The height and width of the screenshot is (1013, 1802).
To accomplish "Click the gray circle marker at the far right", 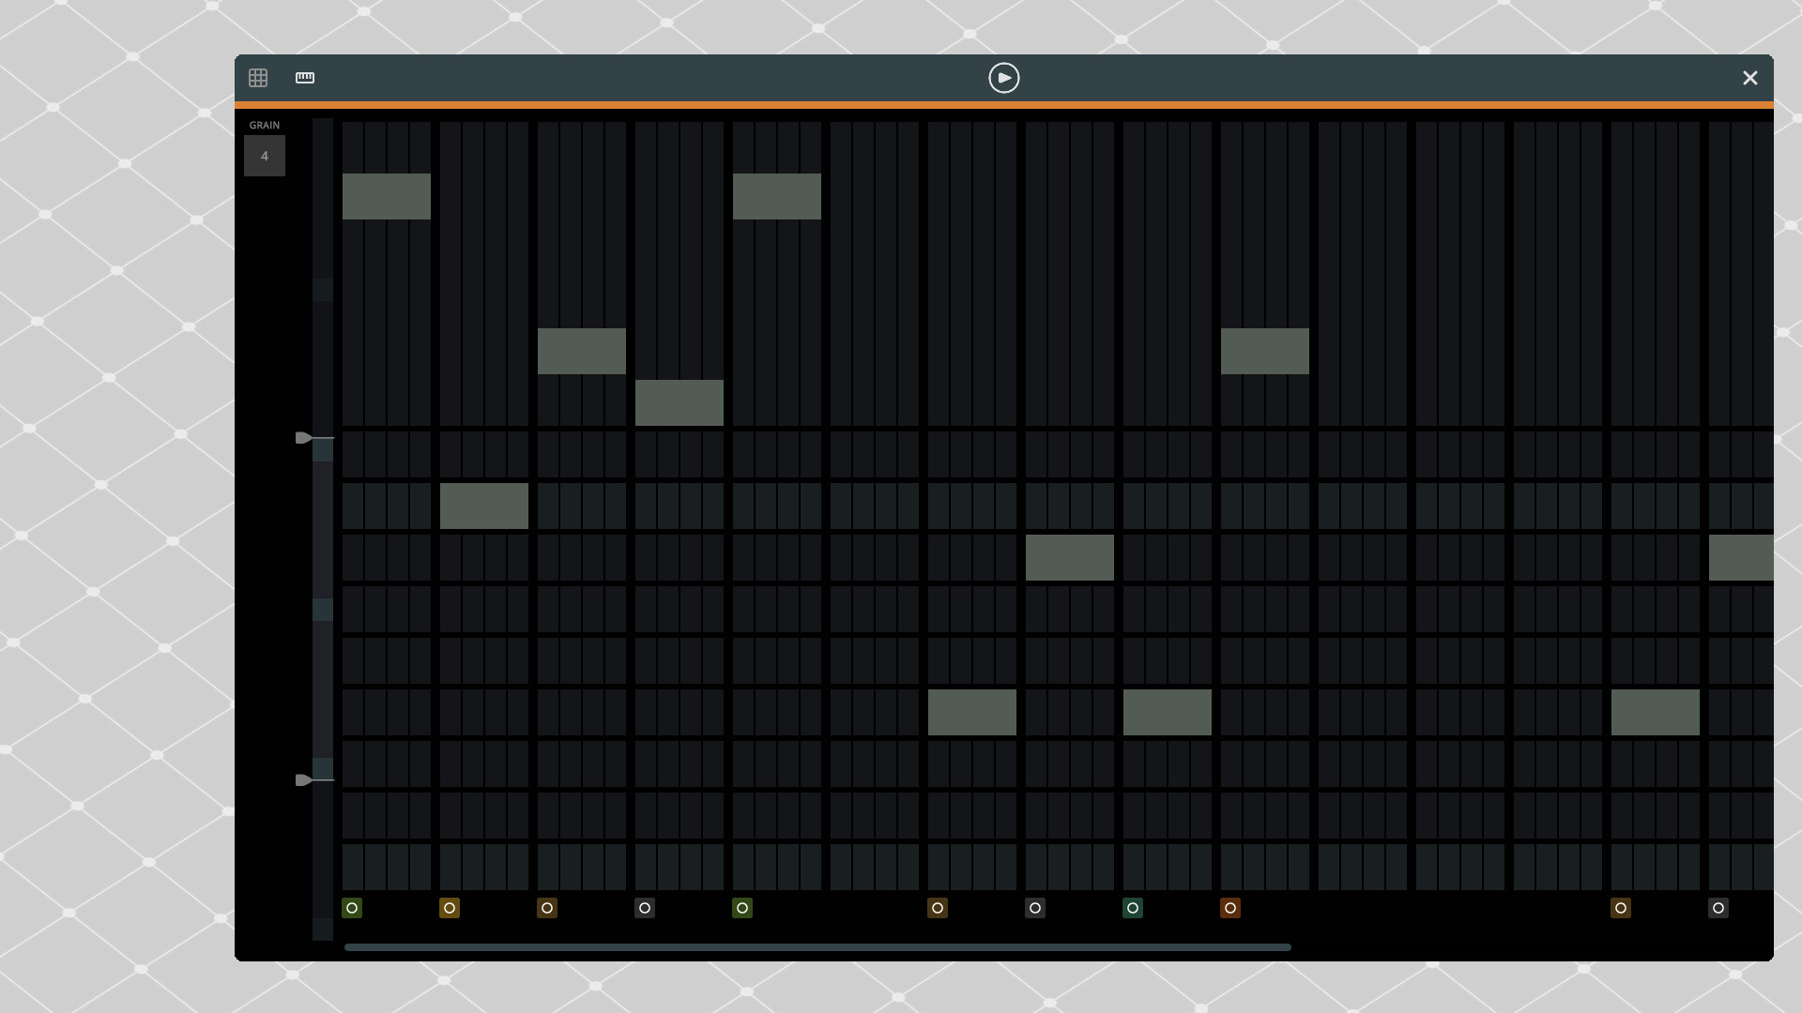I will tap(1718, 908).
